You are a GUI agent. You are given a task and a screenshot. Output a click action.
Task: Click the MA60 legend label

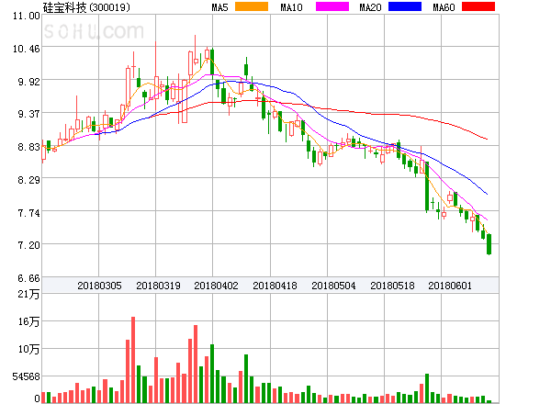pyautogui.click(x=444, y=7)
